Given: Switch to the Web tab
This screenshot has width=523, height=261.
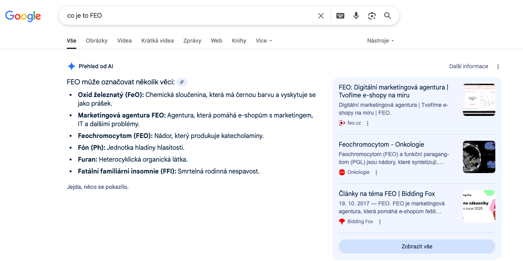Looking at the screenshot, I should pyautogui.click(x=217, y=41).
